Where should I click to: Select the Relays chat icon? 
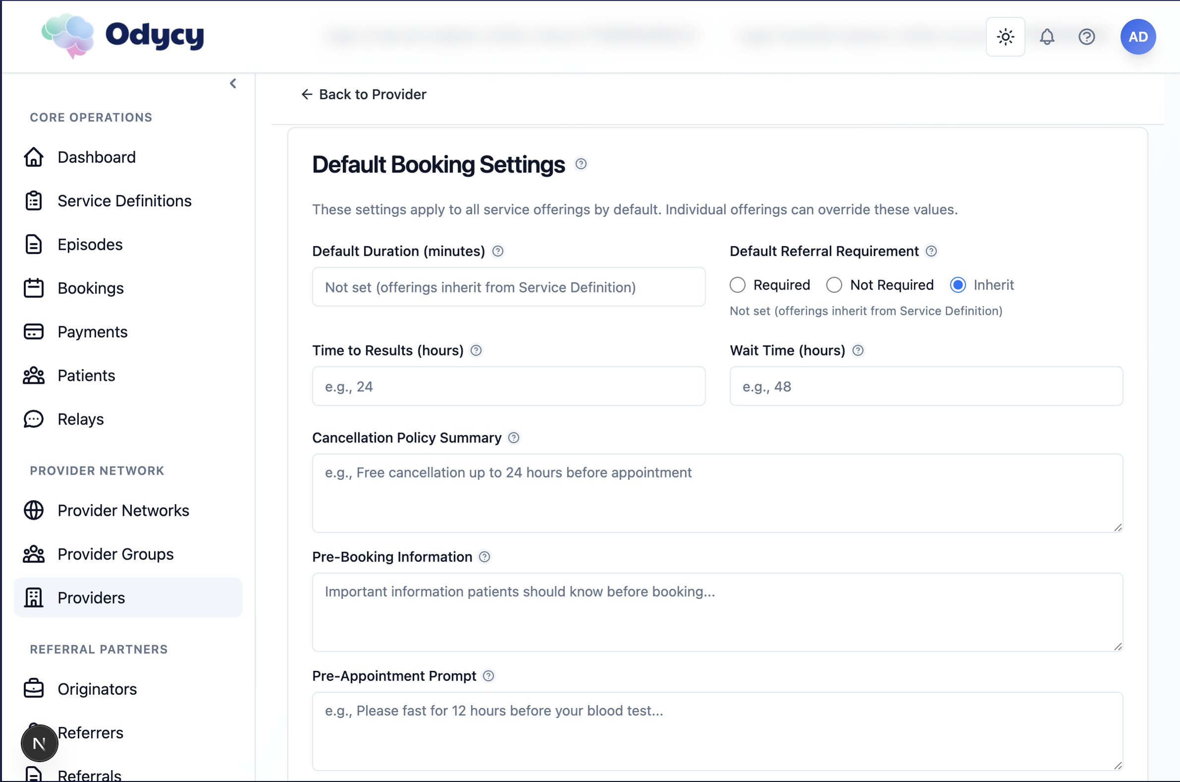coord(33,419)
